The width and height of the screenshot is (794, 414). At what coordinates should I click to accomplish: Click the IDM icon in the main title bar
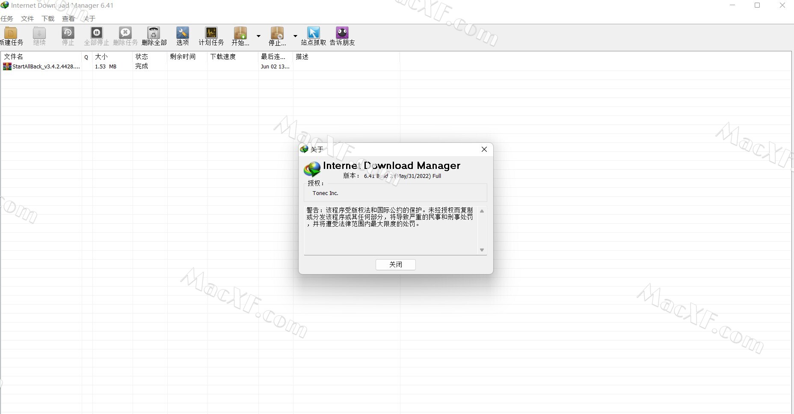(5, 5)
